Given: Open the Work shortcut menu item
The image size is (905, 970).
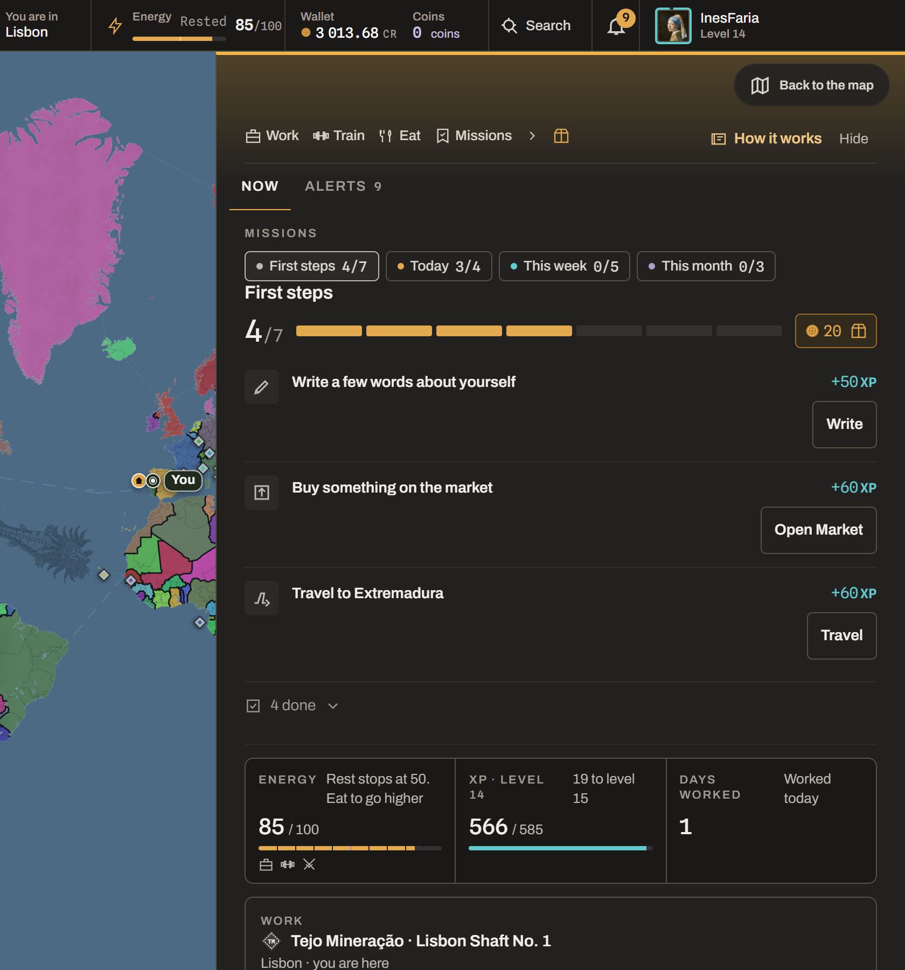Looking at the screenshot, I should point(272,136).
